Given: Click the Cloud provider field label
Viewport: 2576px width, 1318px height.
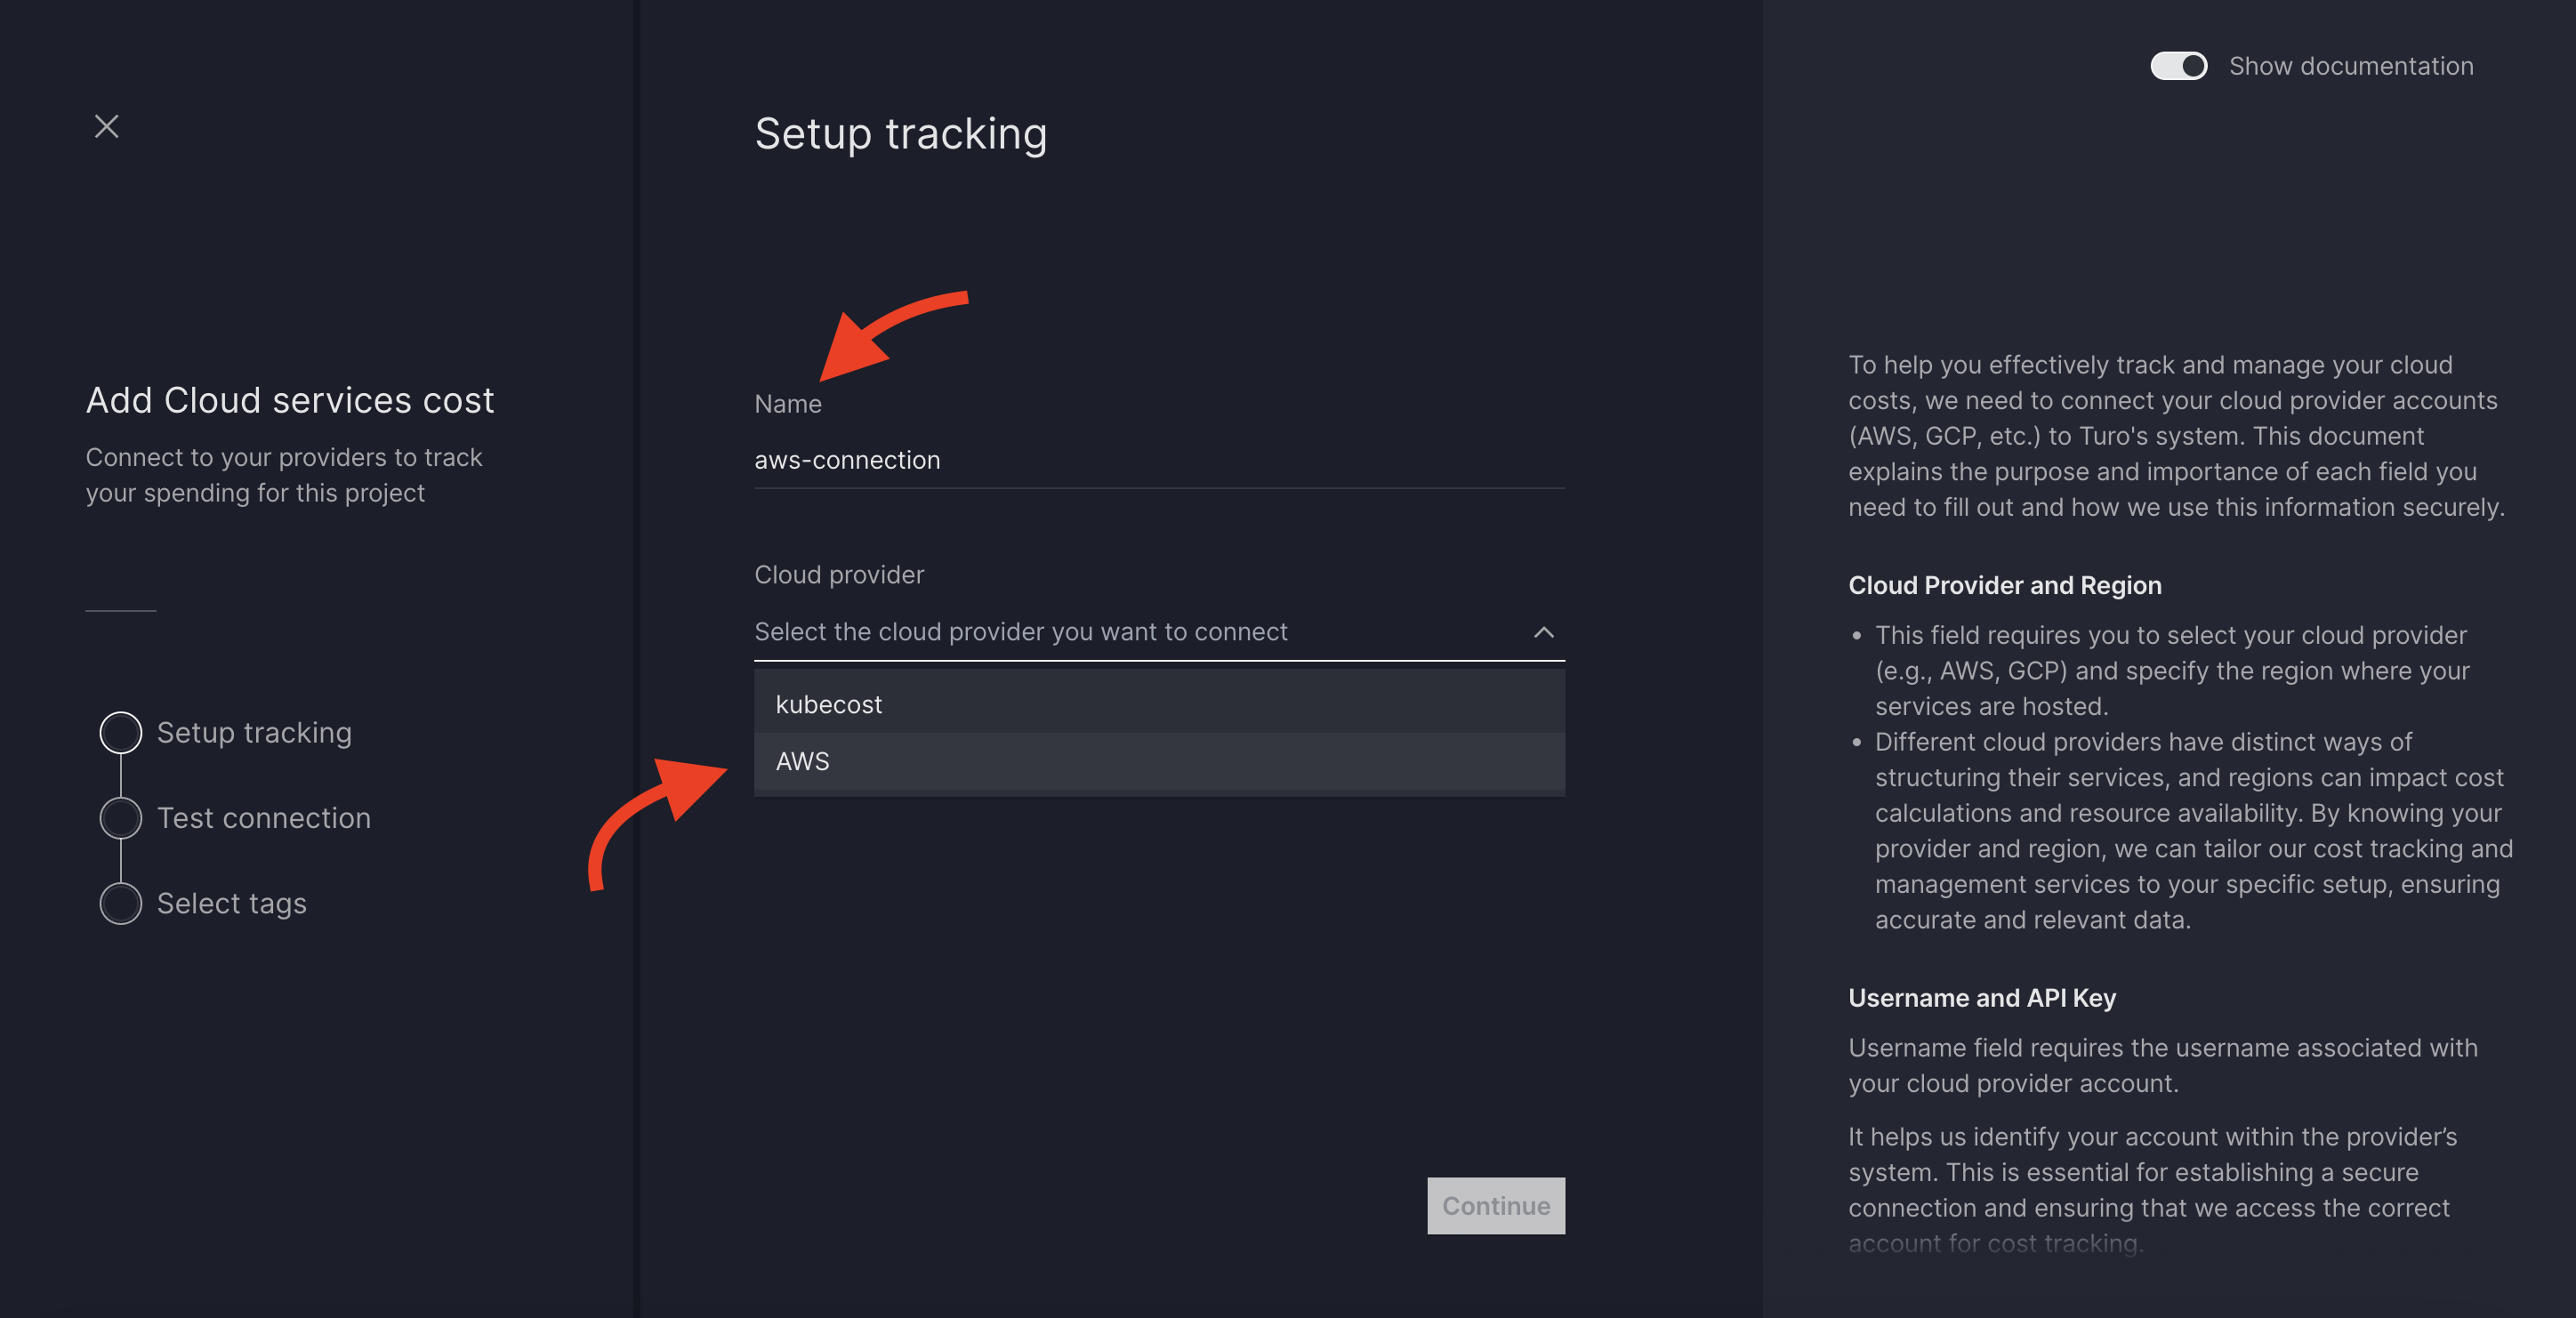Looking at the screenshot, I should click(839, 575).
